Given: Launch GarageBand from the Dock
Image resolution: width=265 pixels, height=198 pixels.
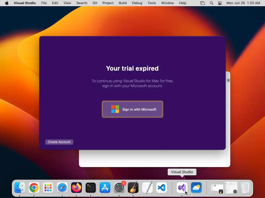Looking at the screenshot, I should coord(133,188).
